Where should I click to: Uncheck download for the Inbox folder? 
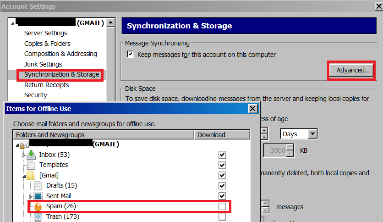click(x=222, y=155)
